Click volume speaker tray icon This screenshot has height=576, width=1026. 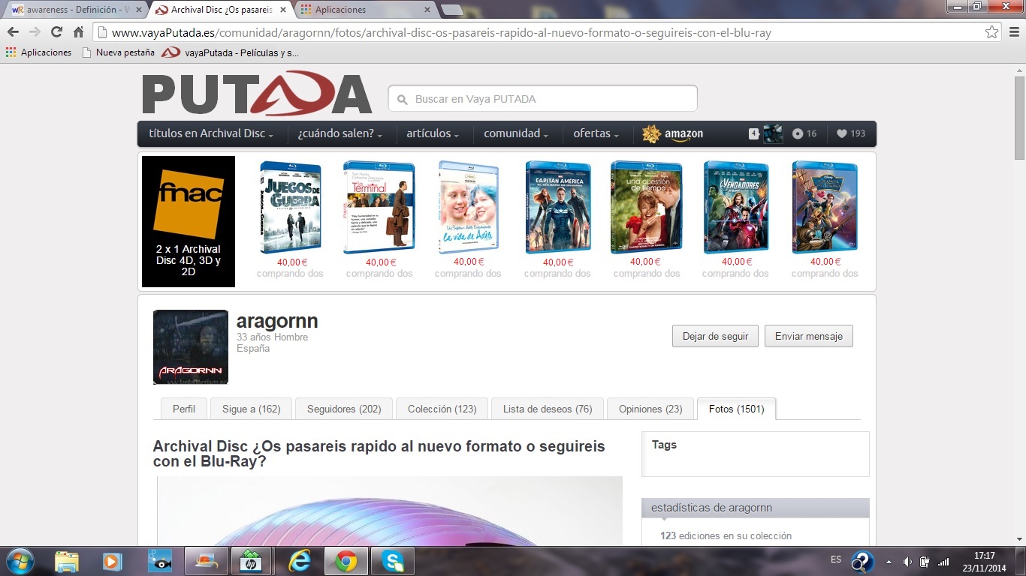907,561
